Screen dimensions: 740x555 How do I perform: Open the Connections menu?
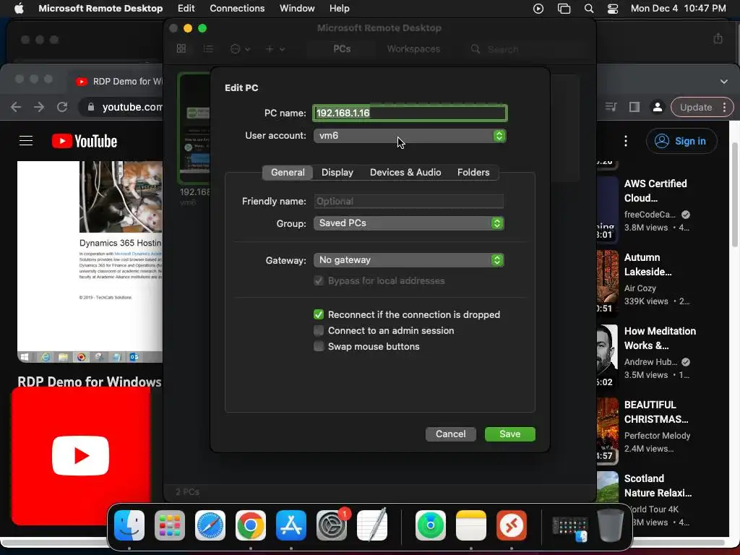tap(237, 8)
